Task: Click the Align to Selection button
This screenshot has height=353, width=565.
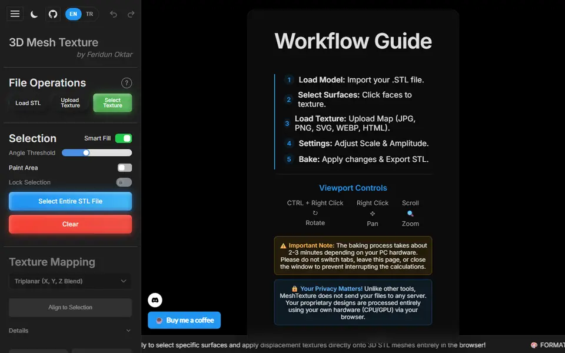Action: click(70, 307)
